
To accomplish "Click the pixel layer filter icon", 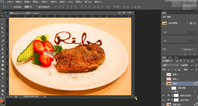I will tap(177, 61).
